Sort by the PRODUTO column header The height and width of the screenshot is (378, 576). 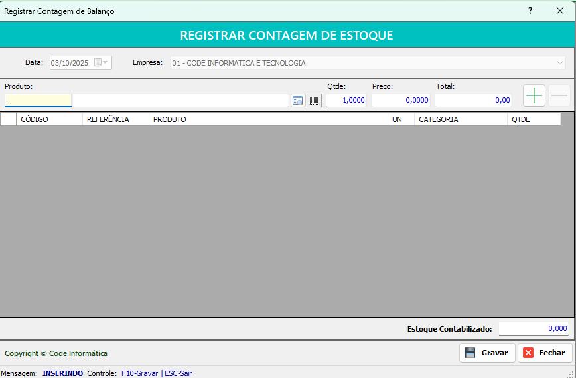click(x=269, y=119)
